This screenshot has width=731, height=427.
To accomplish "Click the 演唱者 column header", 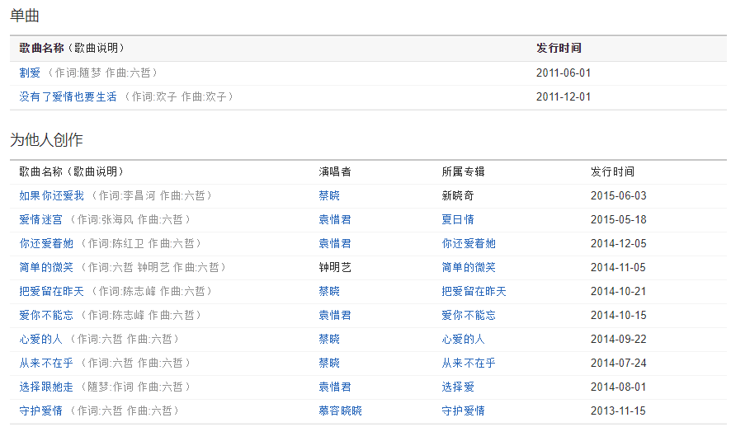I will (x=335, y=171).
